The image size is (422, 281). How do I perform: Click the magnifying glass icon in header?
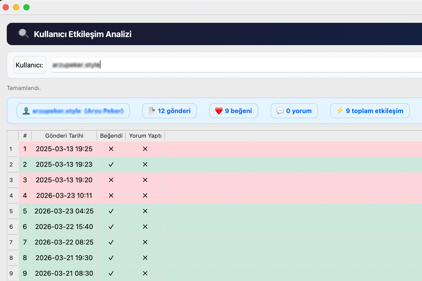(24, 34)
